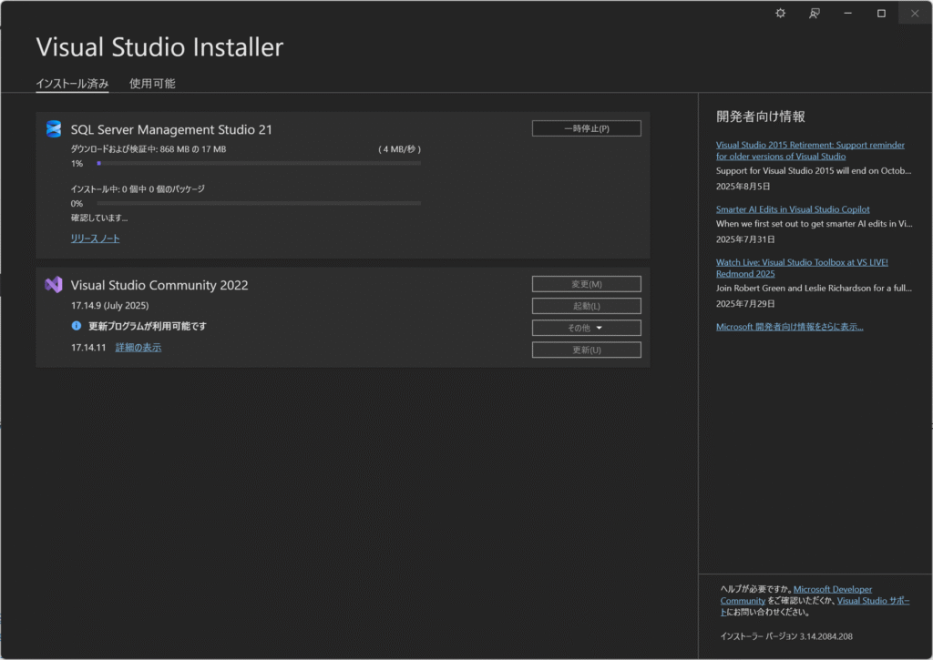Click the Support for Visual Studio 2015 summary text
The width and height of the screenshot is (933, 660).
pos(814,170)
